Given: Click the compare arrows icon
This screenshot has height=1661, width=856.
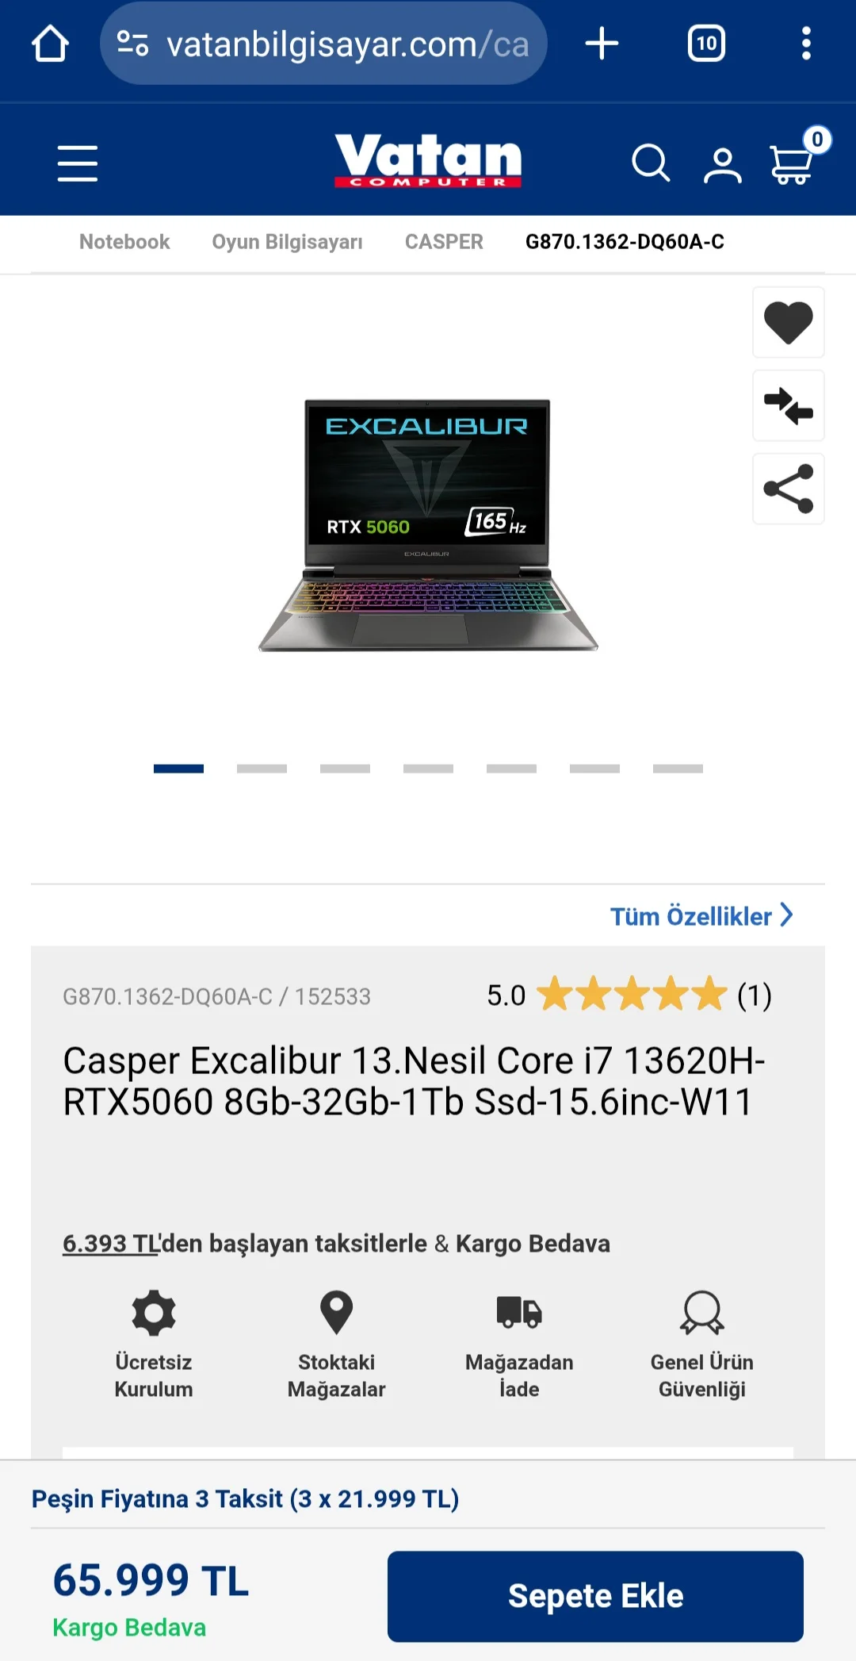Looking at the screenshot, I should pos(789,406).
